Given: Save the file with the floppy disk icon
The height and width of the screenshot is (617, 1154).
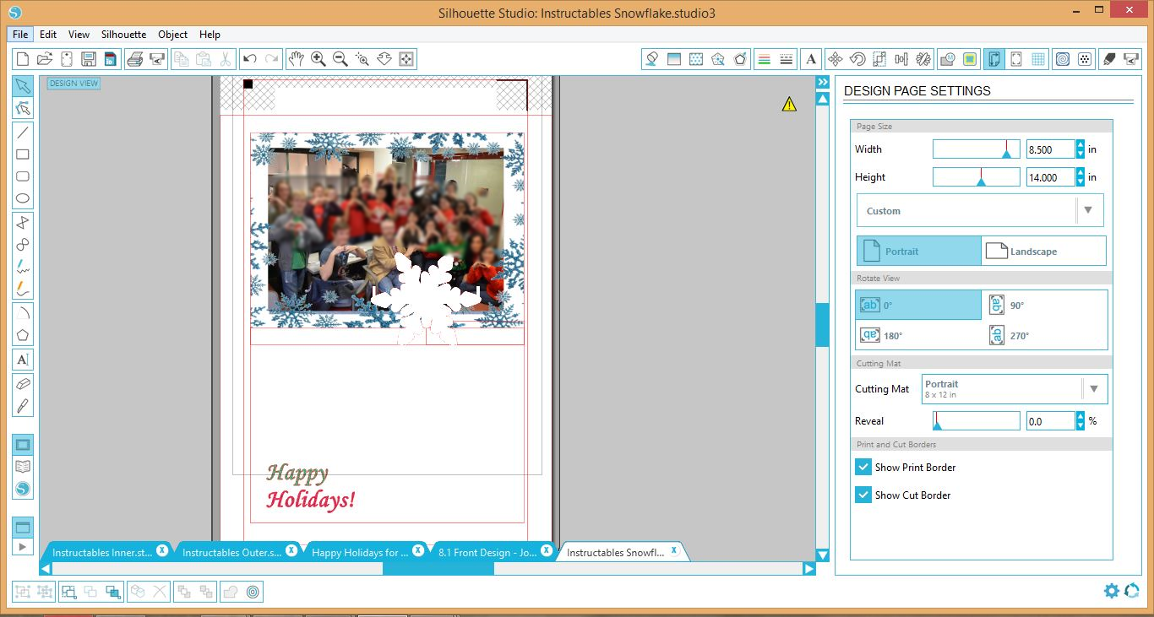Looking at the screenshot, I should [x=89, y=59].
